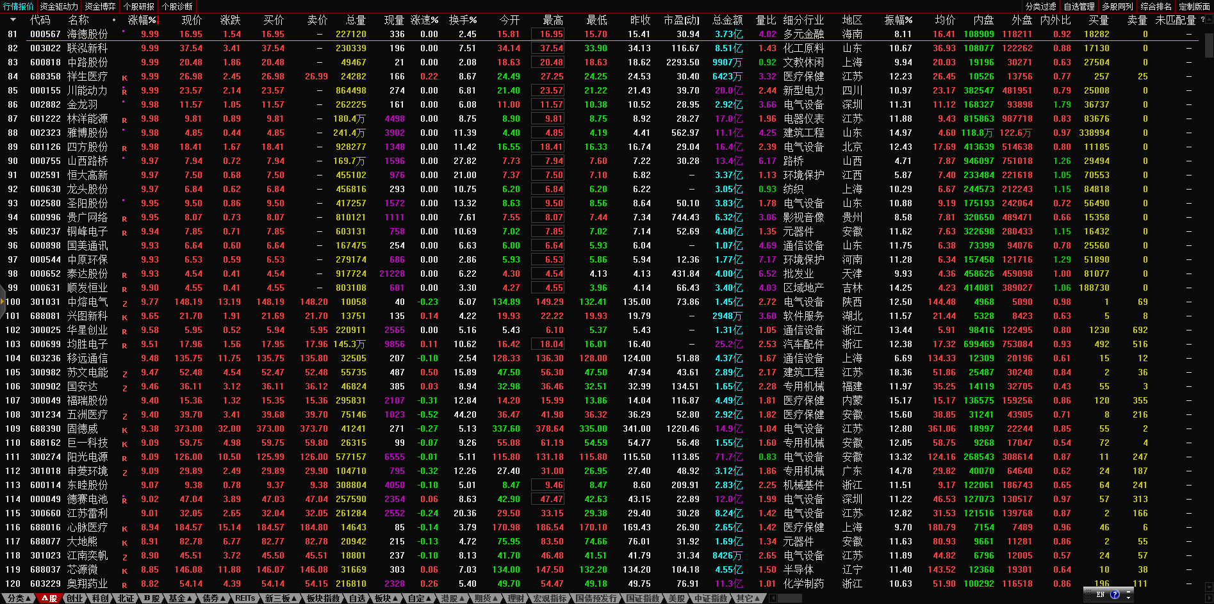
Task: Click the left scroll arrow after bottom tabs
Action: pos(773,598)
